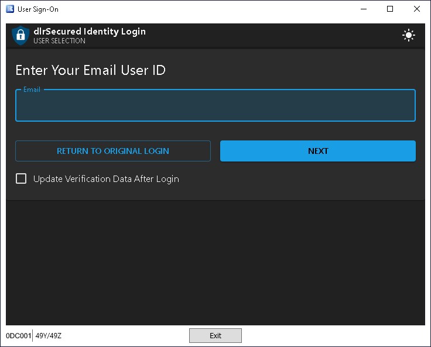The width and height of the screenshot is (431, 347).
Task: Click the User Sign-On title bar app icon
Action: [x=10, y=9]
